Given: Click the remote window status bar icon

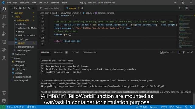Looking at the screenshot, I should tap(3, 107).
